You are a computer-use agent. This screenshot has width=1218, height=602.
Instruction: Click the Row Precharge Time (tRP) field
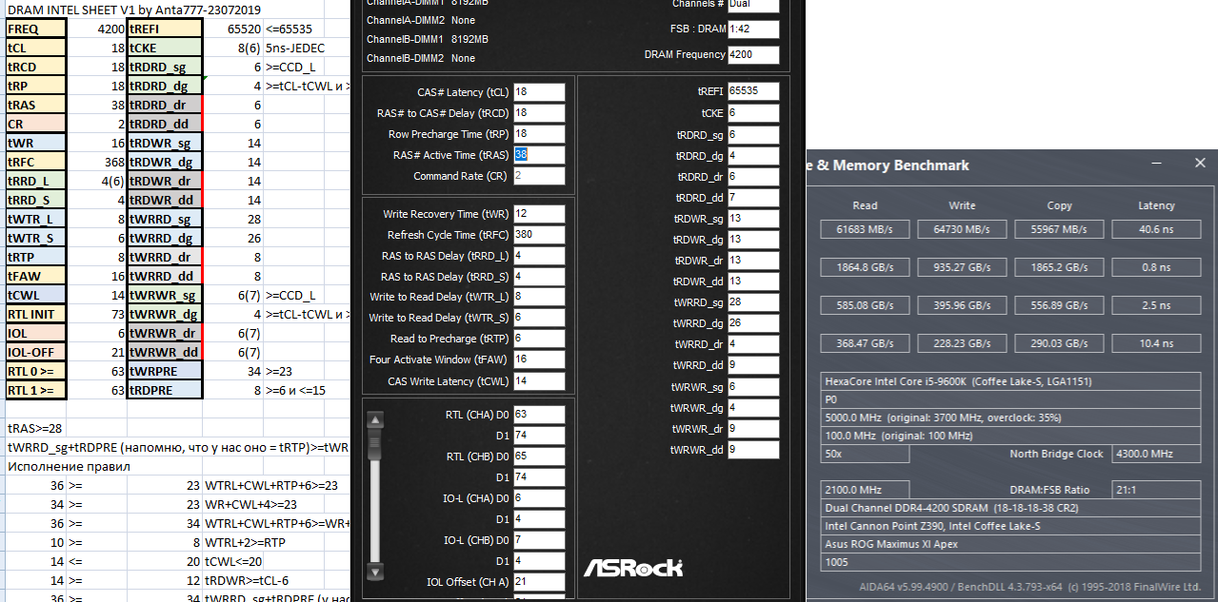[539, 134]
